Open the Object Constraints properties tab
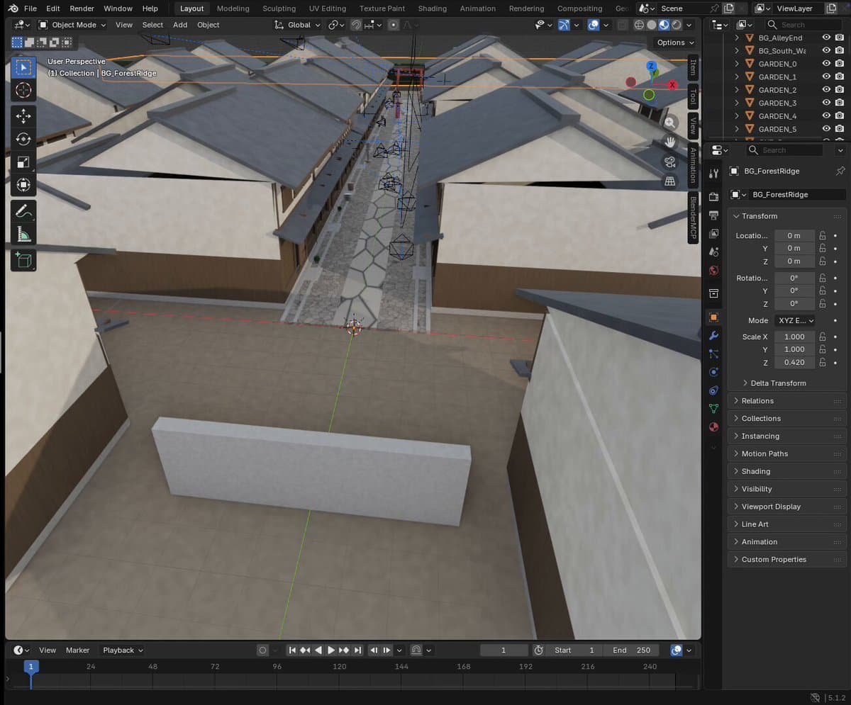This screenshot has height=705, width=851. point(714,390)
